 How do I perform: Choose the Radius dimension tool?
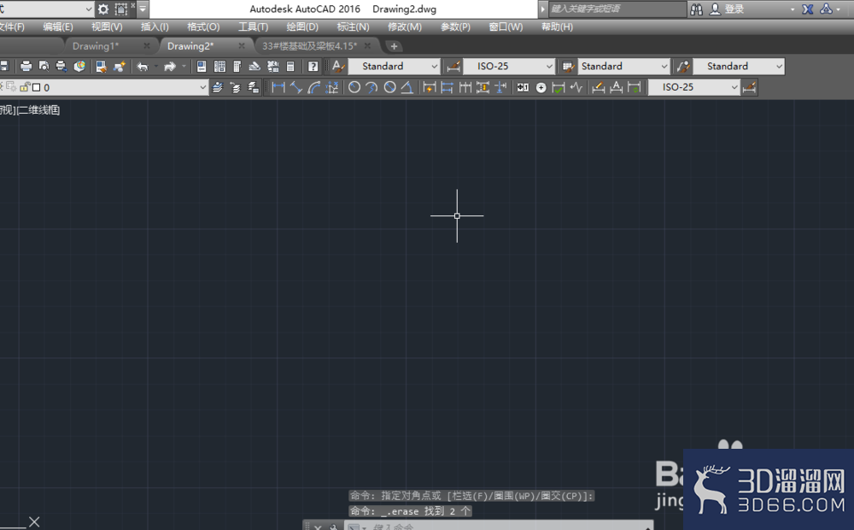(x=354, y=87)
